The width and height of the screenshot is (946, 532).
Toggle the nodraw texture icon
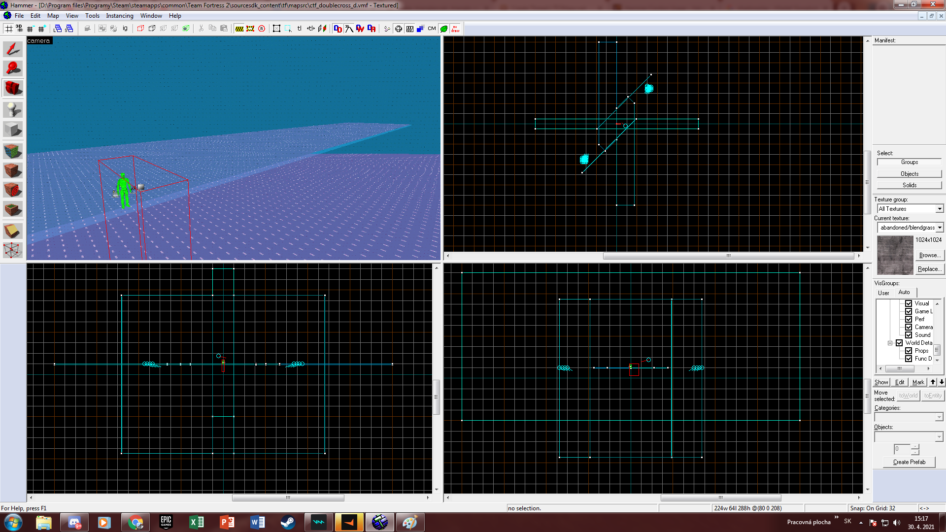455,29
